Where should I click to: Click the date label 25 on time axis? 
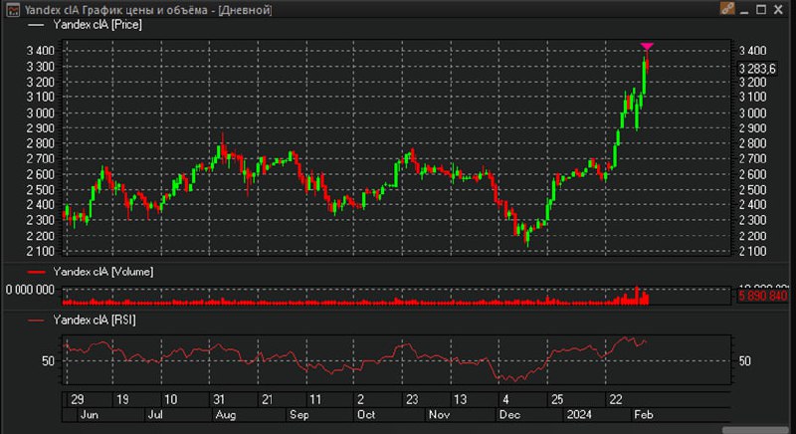557,399
